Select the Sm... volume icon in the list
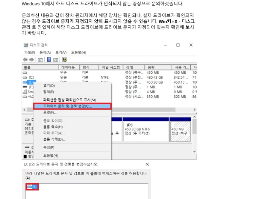This screenshot has height=199, width=262. tap(25, 92)
